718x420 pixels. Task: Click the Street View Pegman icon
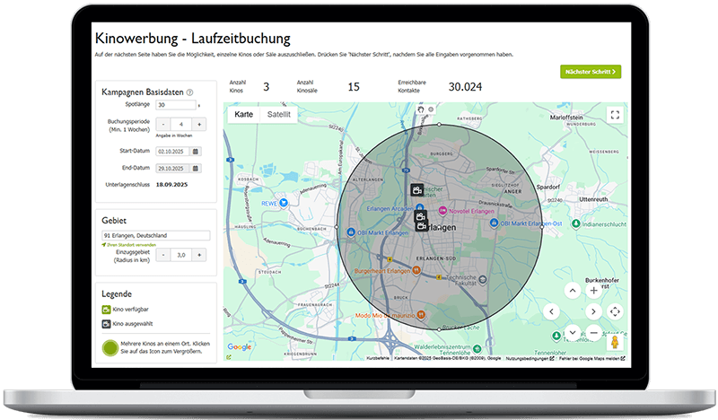615,342
